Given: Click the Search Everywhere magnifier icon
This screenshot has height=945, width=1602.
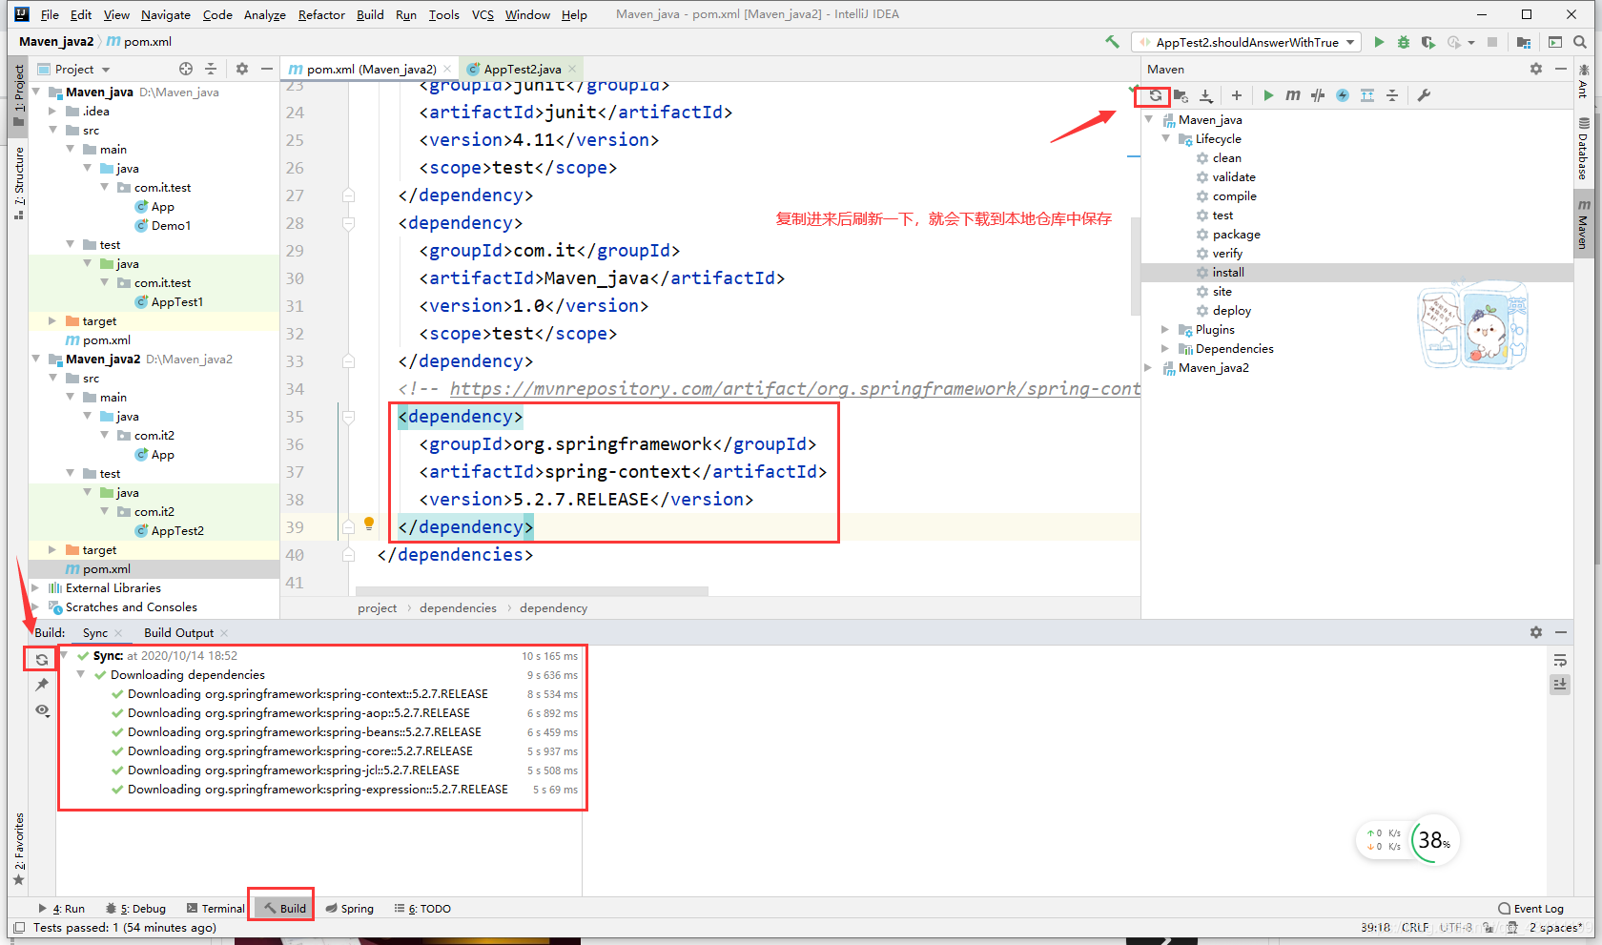Looking at the screenshot, I should [1580, 42].
